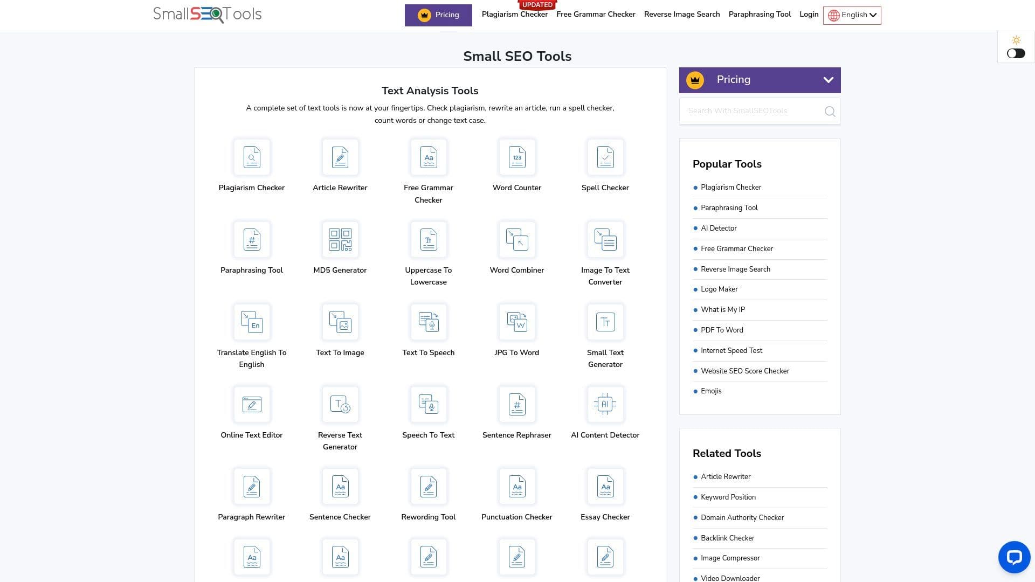Image resolution: width=1035 pixels, height=582 pixels.
Task: Open the Reverse Text Generator icon
Action: (340, 405)
